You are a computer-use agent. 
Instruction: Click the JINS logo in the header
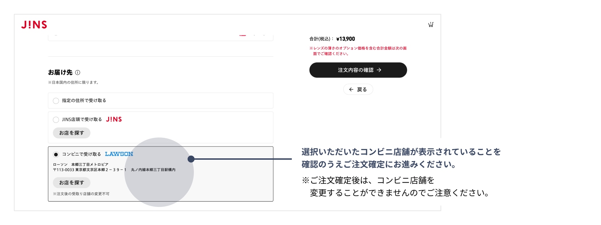click(x=34, y=25)
